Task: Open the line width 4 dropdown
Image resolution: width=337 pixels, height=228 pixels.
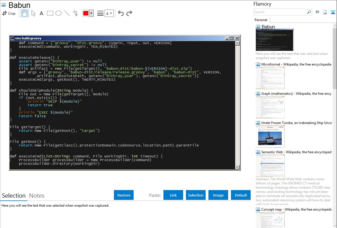Action: (x=109, y=13)
